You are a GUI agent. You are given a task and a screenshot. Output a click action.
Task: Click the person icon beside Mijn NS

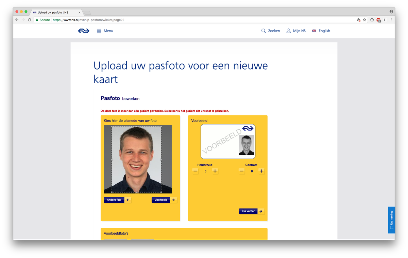(289, 31)
